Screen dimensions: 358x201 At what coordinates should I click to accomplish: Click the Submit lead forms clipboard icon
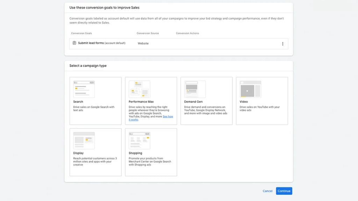(x=74, y=43)
